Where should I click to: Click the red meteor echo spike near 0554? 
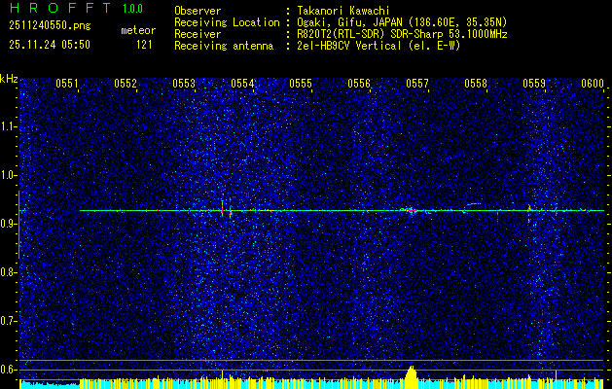[x=222, y=209]
